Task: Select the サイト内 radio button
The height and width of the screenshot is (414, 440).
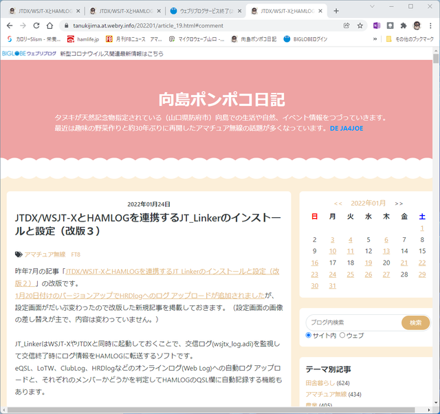Action: point(309,335)
